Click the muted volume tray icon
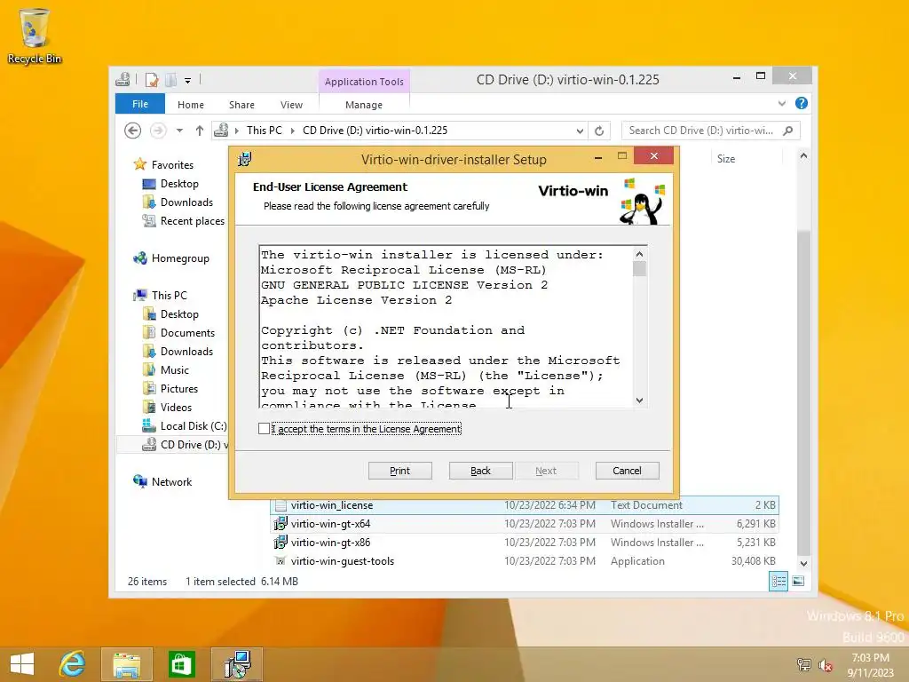The image size is (909, 682). [x=826, y=665]
